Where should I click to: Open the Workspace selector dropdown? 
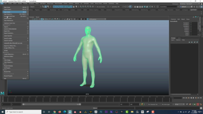[190, 4]
